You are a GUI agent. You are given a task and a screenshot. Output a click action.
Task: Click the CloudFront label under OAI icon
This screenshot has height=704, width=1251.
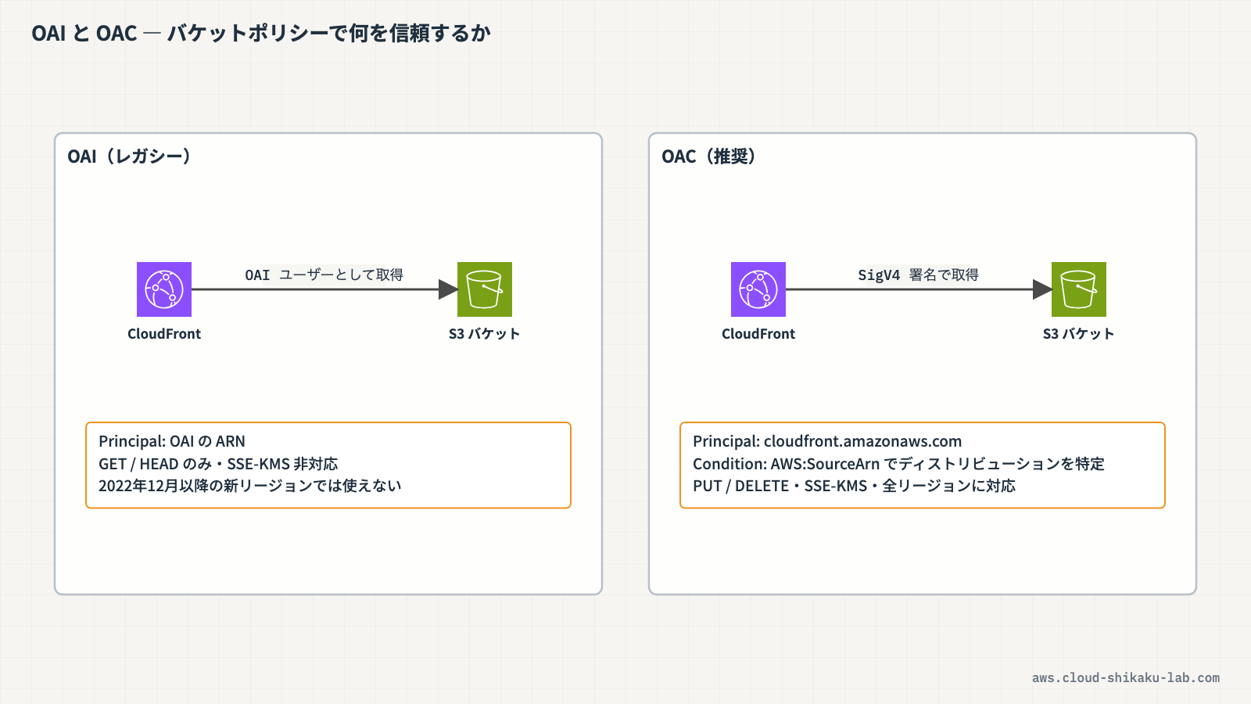pyautogui.click(x=164, y=334)
